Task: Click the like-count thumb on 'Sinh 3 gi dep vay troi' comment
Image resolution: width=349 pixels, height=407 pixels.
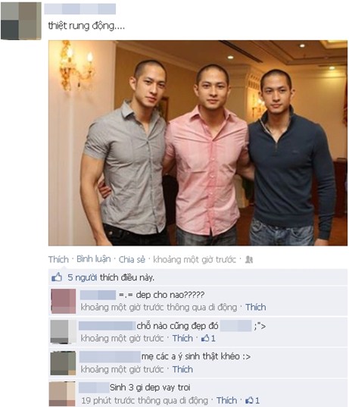Action: pos(249,400)
